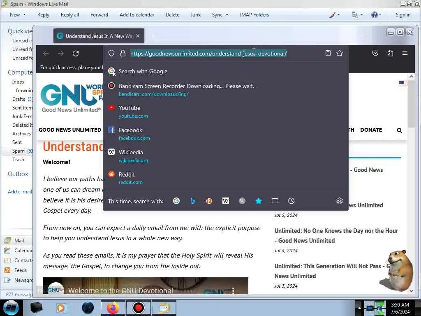Viewport: 421px width, 316px height.
Task: Click the US flag language icon
Action: coord(403,84)
